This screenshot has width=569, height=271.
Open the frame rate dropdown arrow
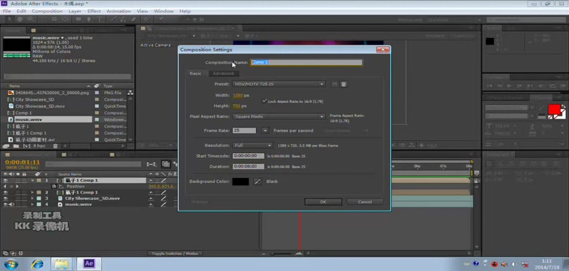[266, 131]
